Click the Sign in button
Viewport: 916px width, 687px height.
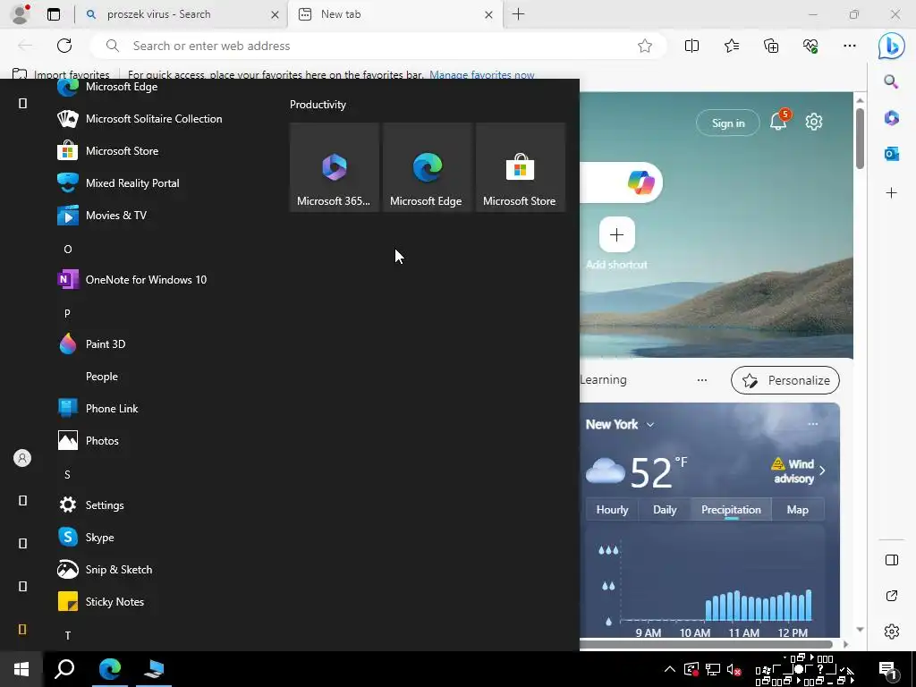pos(728,123)
